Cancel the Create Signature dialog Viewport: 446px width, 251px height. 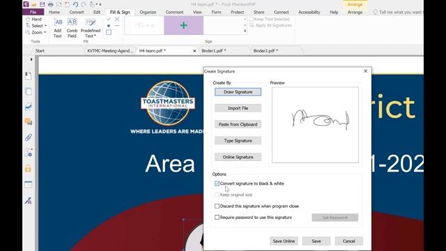(x=348, y=241)
